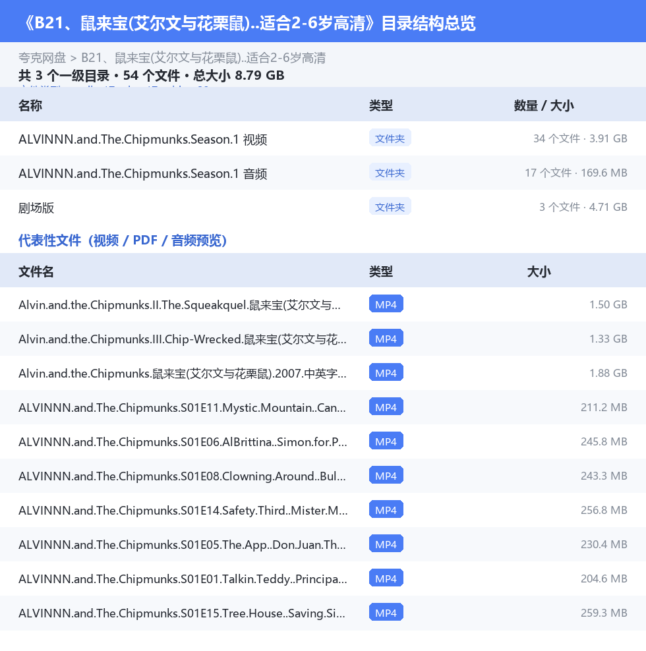Select the 34 个文件 · 3.91 GB cell
Image resolution: width=646 pixels, height=651 pixels.
(x=580, y=138)
